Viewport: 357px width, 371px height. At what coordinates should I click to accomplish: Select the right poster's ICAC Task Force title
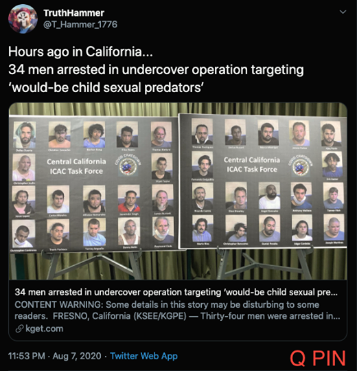(252, 165)
